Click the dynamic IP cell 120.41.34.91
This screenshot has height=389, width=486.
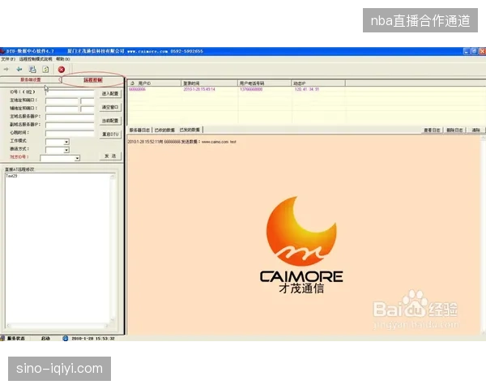coord(307,89)
